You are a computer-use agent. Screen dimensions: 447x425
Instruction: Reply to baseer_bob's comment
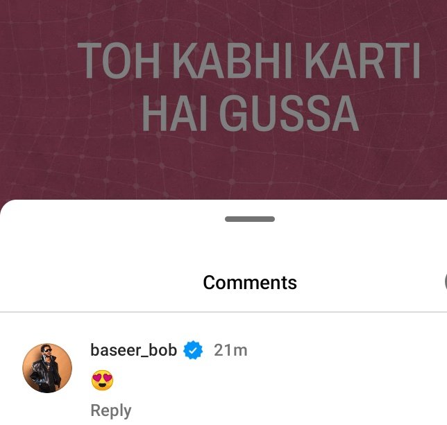pyautogui.click(x=111, y=410)
